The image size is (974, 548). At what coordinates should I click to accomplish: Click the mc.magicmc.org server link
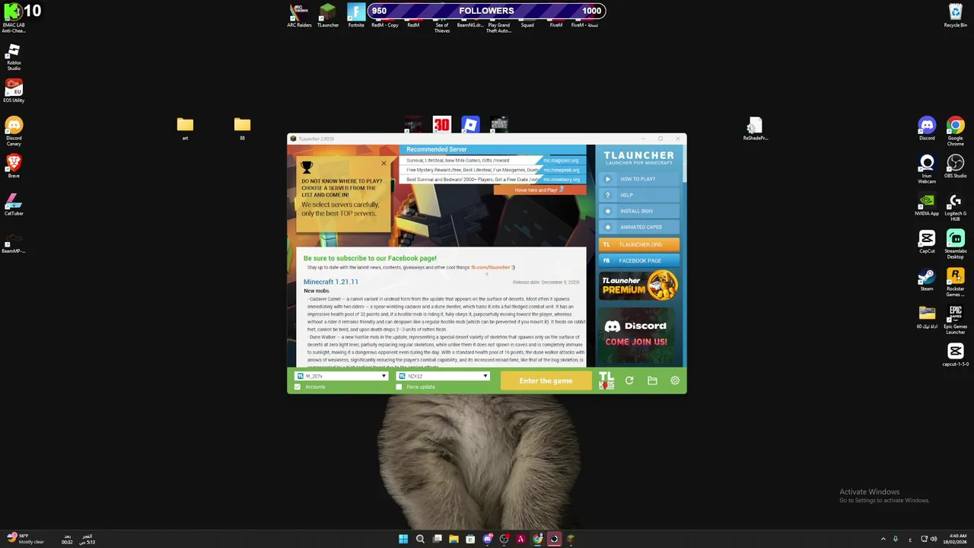pos(561,161)
